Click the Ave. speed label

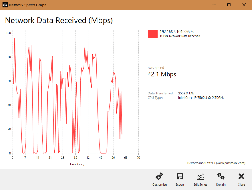pos(156,68)
